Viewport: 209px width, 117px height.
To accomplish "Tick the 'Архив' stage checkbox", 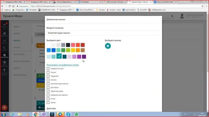I will pyautogui.click(x=48, y=103).
